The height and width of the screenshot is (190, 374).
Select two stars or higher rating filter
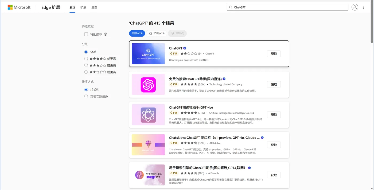(x=86, y=72)
